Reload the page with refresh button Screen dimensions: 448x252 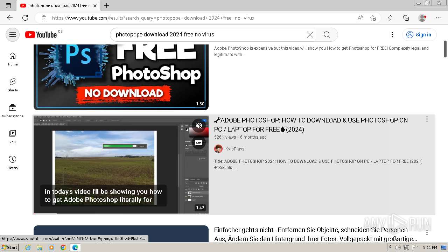coord(25,18)
